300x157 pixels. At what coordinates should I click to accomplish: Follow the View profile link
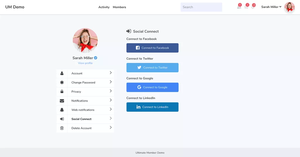85,63
